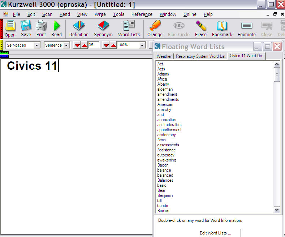Select the word "apportionment"
The width and height of the screenshot is (285, 237).
coord(169,130)
